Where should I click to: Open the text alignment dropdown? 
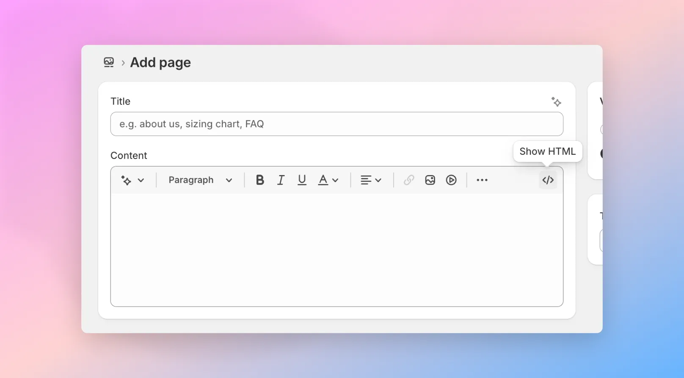(371, 180)
